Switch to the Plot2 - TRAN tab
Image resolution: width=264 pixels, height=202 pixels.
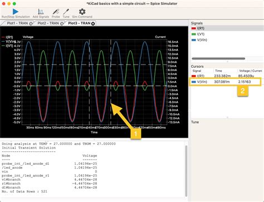click(x=48, y=23)
